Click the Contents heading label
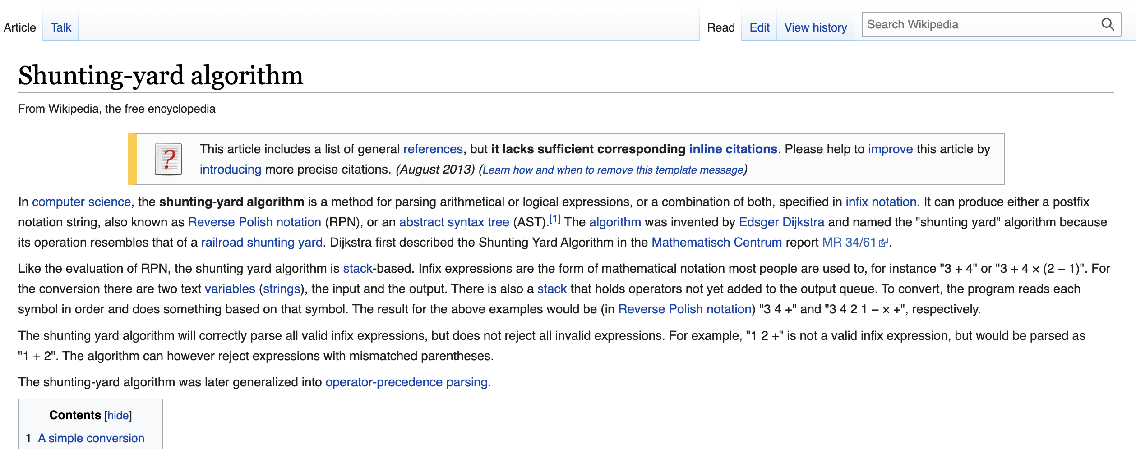 click(x=75, y=415)
